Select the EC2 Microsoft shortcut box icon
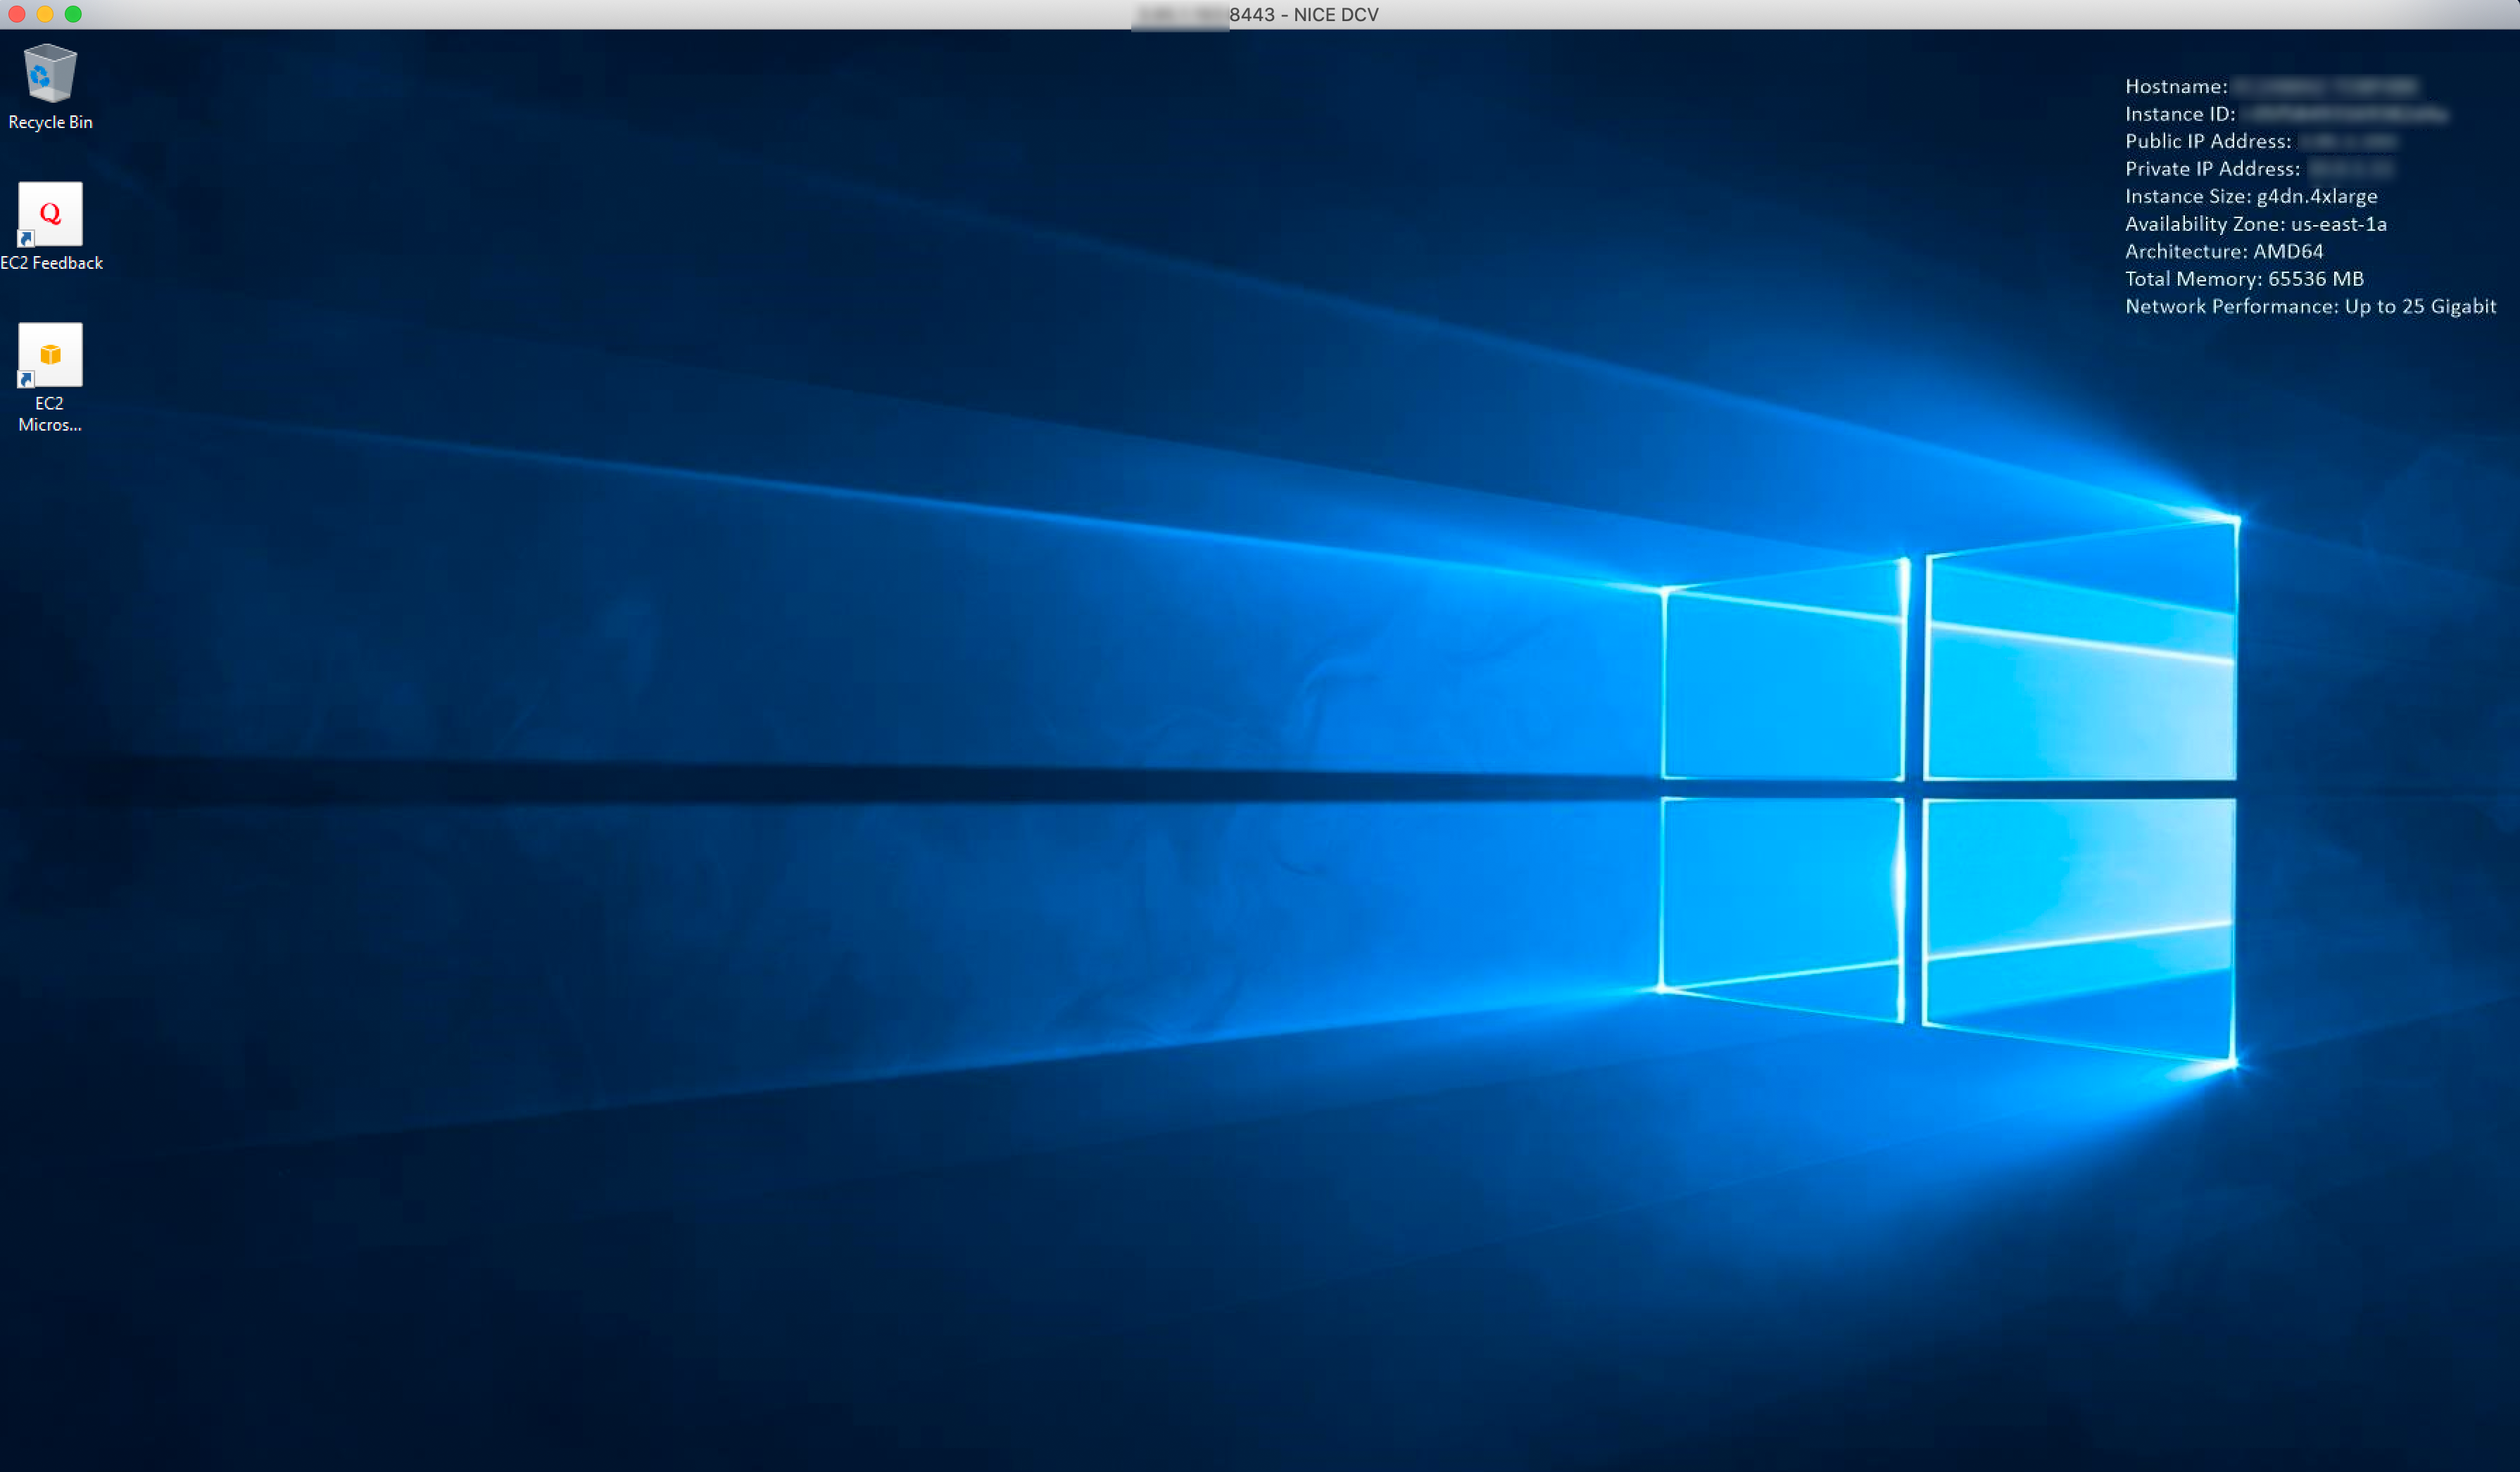Screen dimensions: 2520x1472 (x=50, y=354)
